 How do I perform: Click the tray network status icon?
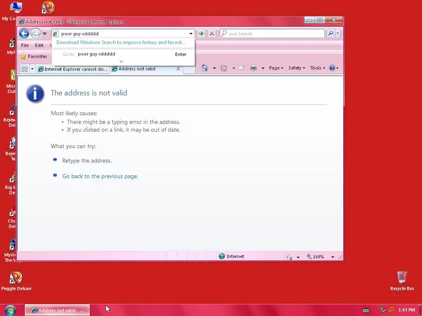(x=383, y=310)
